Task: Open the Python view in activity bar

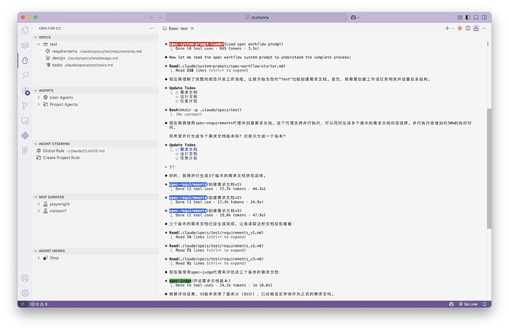Action: point(25,136)
